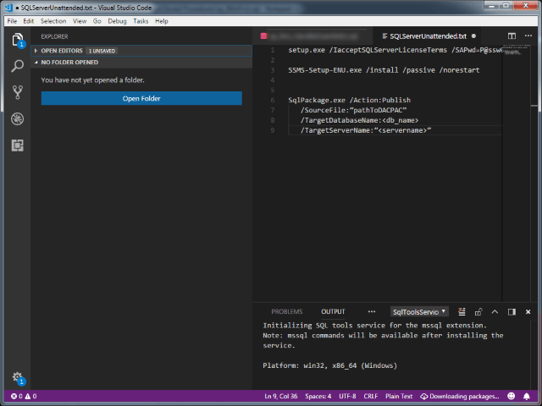Open the Source Control view
The width and height of the screenshot is (542, 406).
17,92
